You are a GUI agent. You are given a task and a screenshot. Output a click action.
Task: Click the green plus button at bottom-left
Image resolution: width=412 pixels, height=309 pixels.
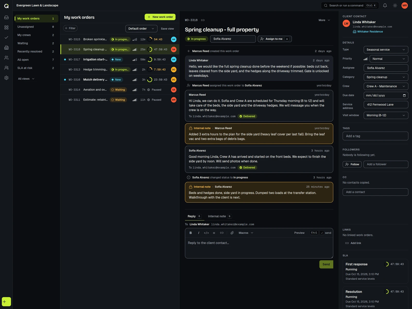coord(6,302)
